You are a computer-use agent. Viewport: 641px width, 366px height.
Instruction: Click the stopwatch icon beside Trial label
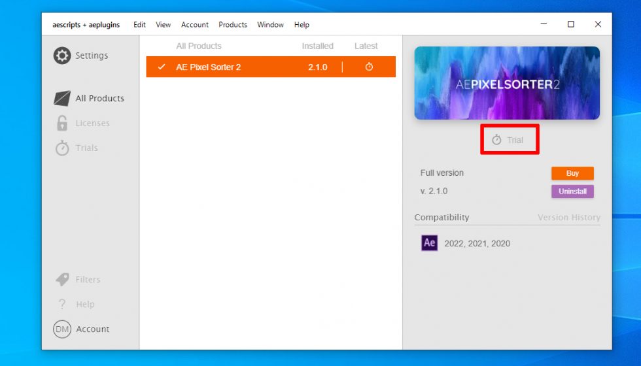click(x=496, y=140)
